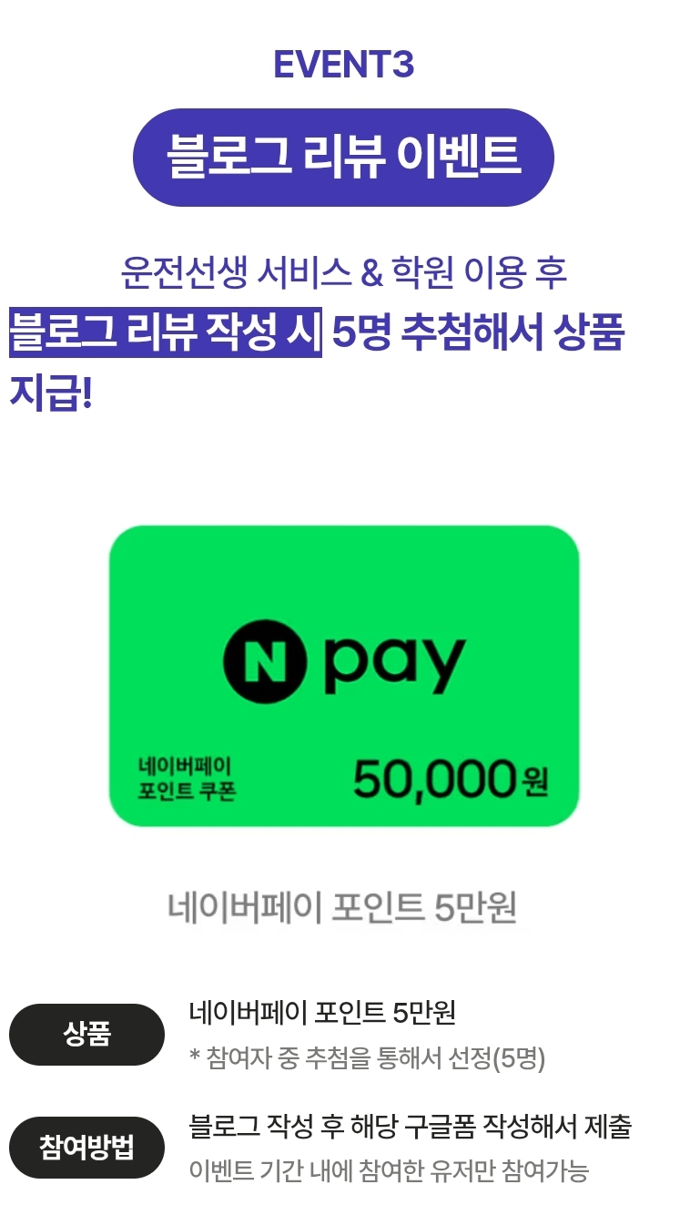The image size is (680, 1205).
Task: Tap the 블로그 리뷰 이벤트 pill banner
Action: (343, 158)
